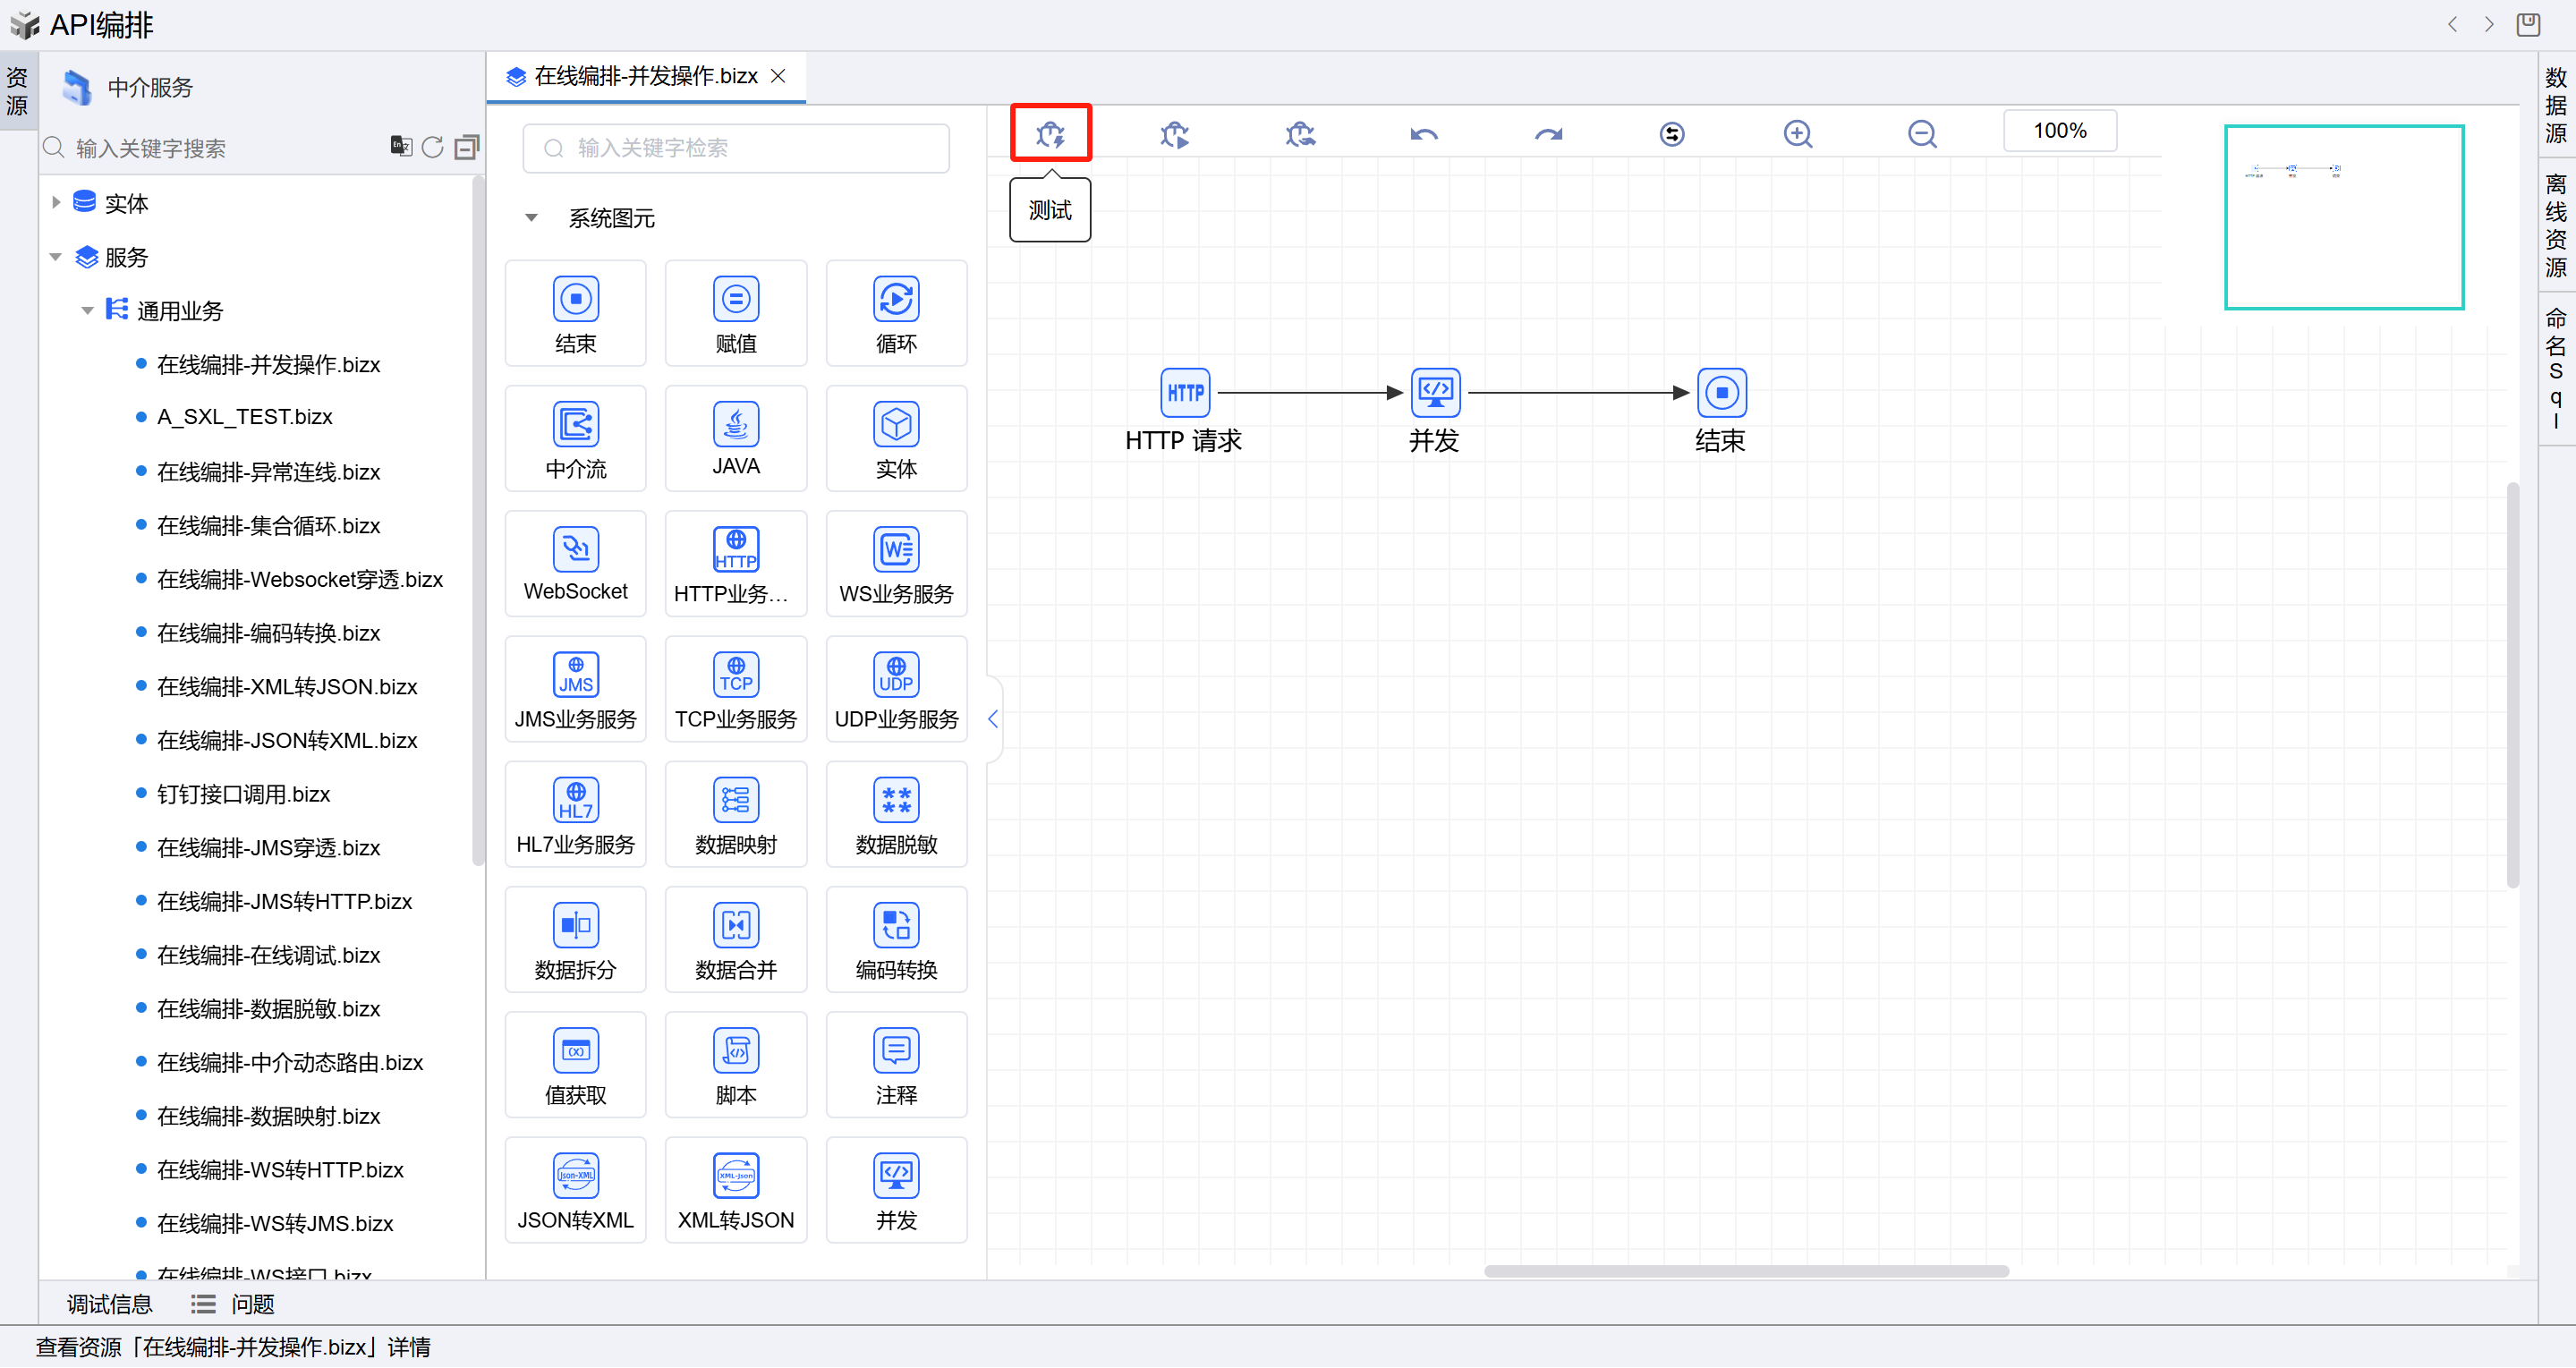2576x1368 pixels.
Task: Collapse the 系统图元 section
Action: click(x=531, y=217)
